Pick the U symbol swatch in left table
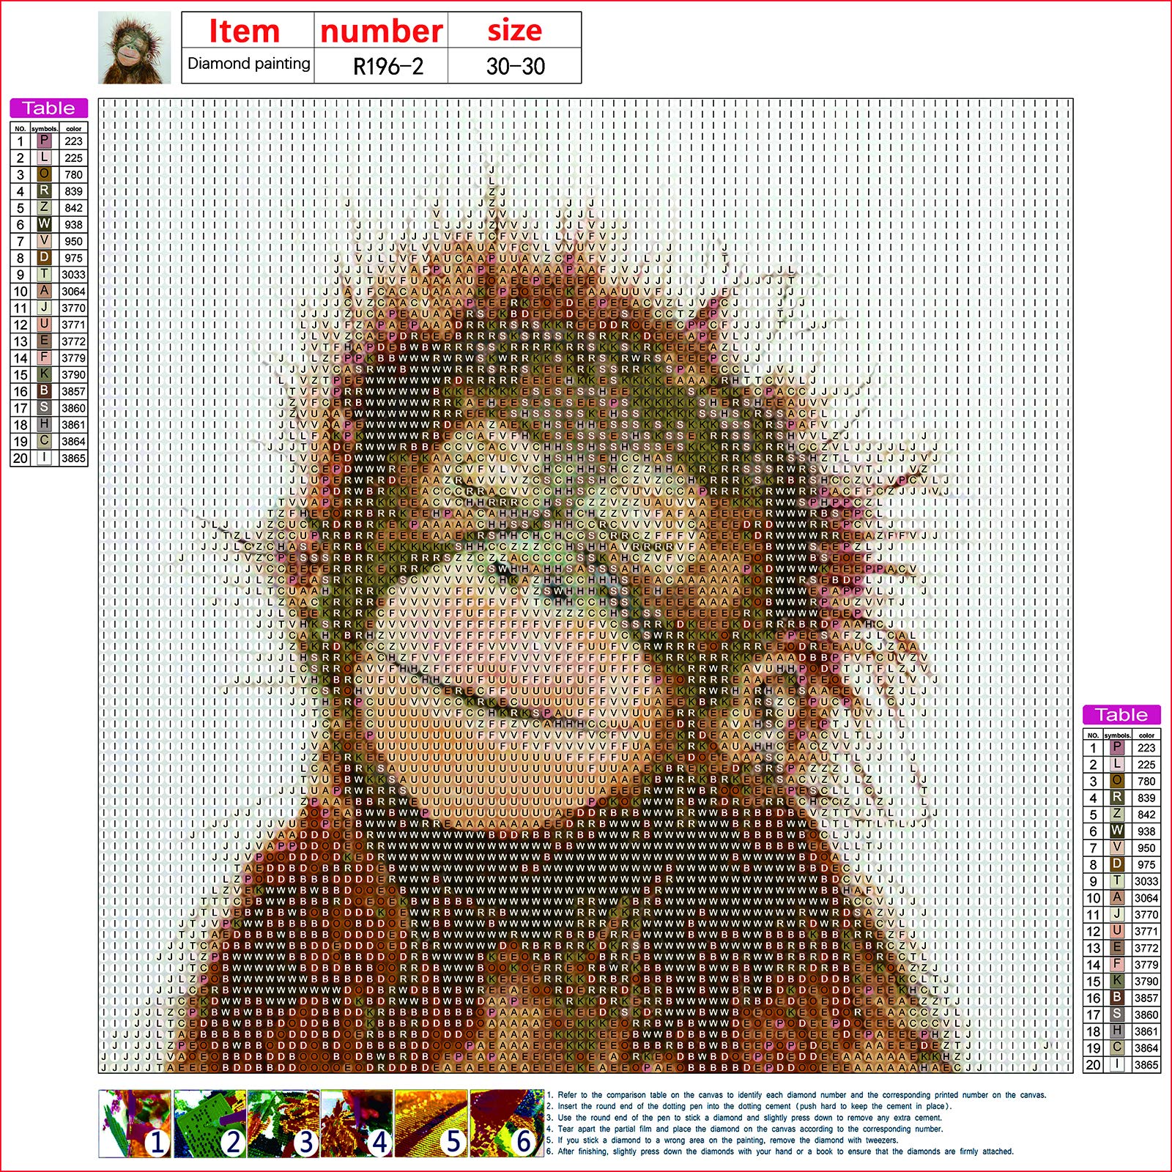1172x1172 pixels. [44, 324]
